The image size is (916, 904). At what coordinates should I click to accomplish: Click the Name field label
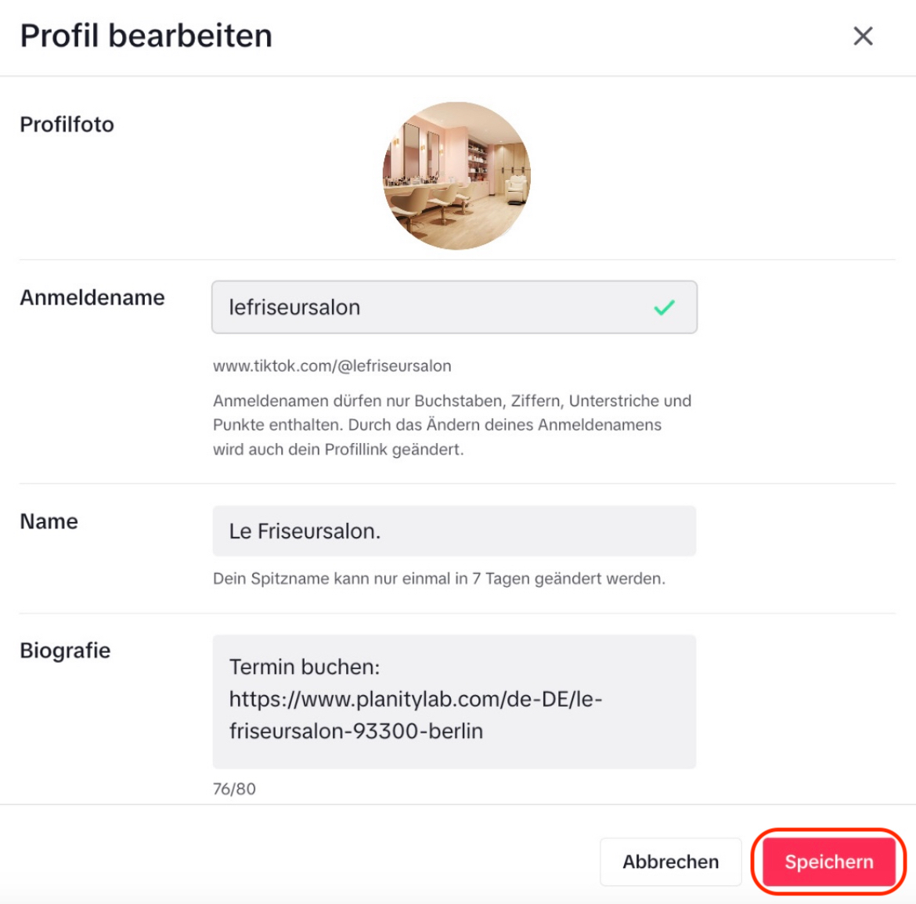coord(49,521)
